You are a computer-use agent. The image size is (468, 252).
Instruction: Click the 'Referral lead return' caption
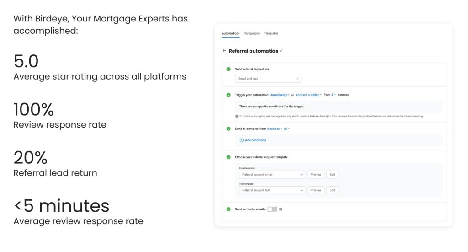coord(55,173)
